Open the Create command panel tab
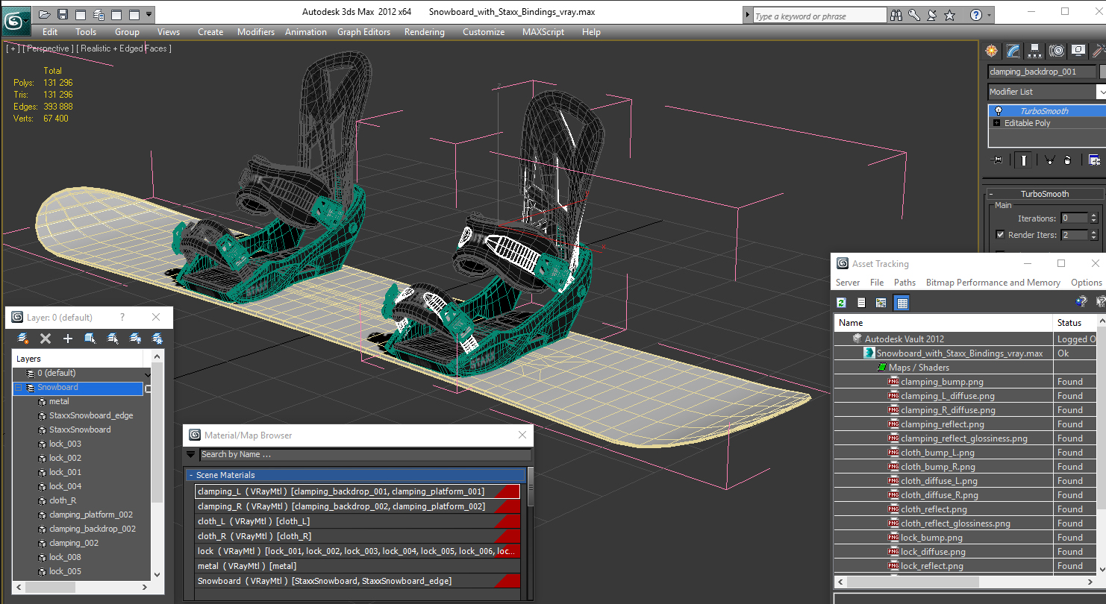Viewport: 1106px width, 604px height. [x=991, y=51]
